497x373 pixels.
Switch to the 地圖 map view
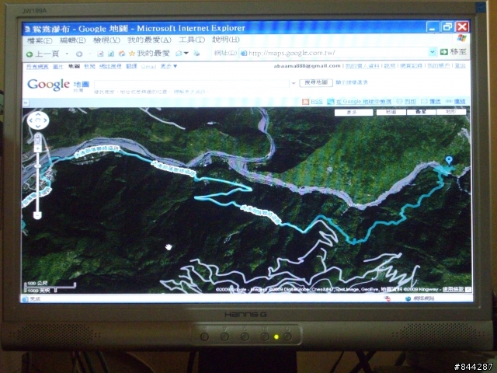click(391, 112)
